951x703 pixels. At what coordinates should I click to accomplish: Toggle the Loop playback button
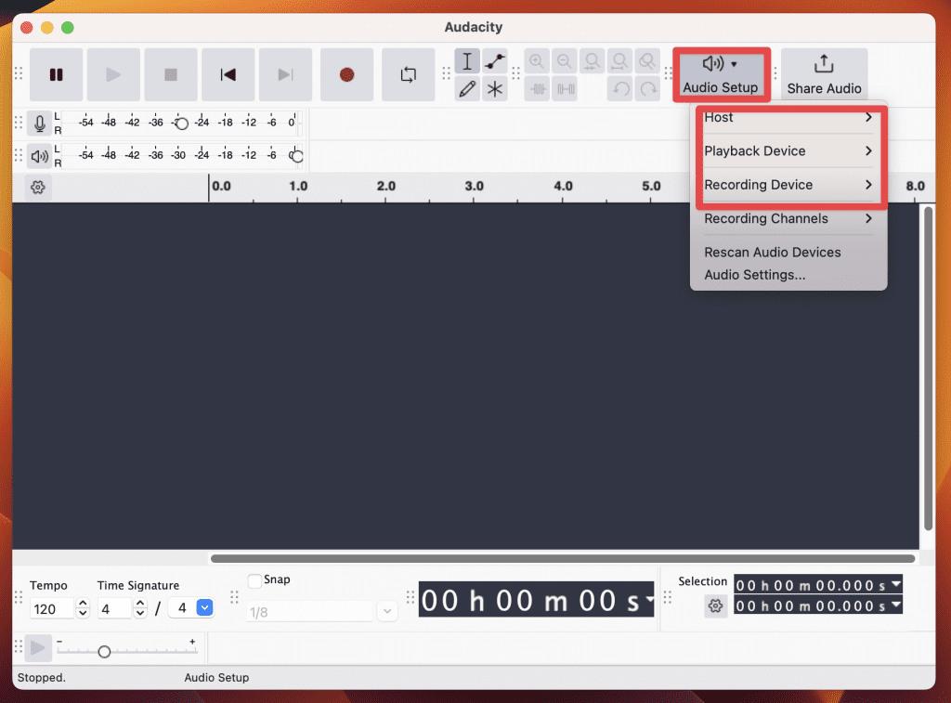(409, 74)
